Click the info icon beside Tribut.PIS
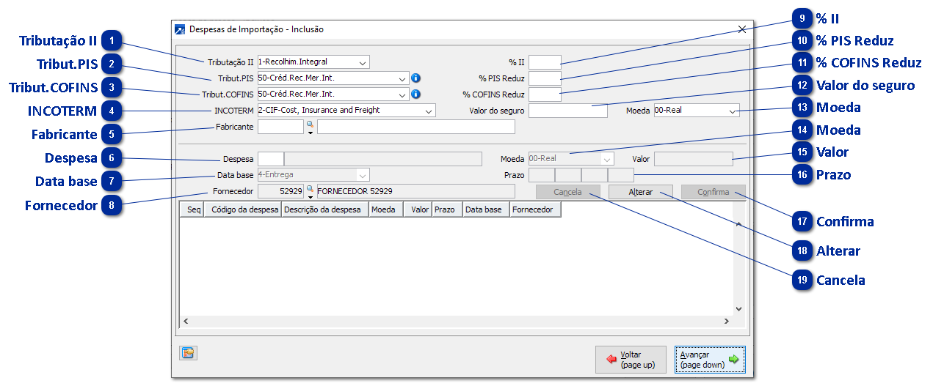The image size is (933, 386). point(415,78)
